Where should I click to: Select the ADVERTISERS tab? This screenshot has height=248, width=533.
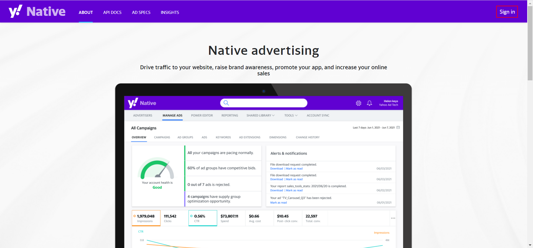[x=143, y=115]
